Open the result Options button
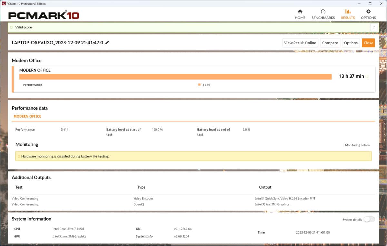This screenshot has height=246, width=387. 351,43
